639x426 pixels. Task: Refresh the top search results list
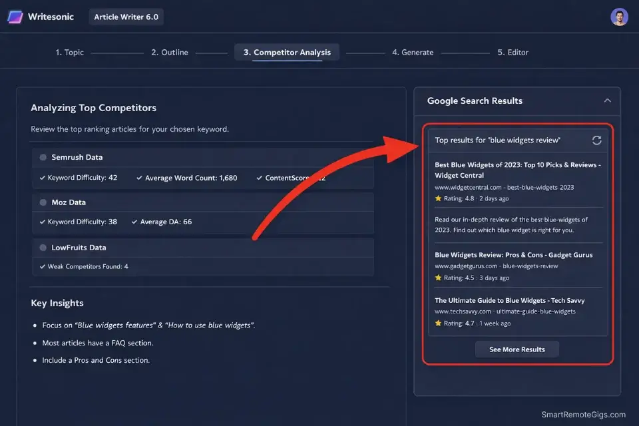(x=596, y=140)
